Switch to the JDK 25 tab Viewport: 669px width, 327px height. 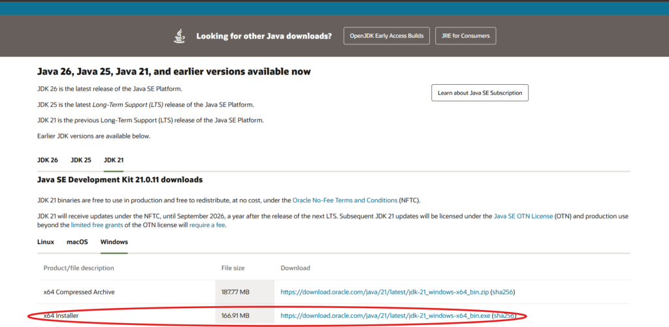click(80, 161)
